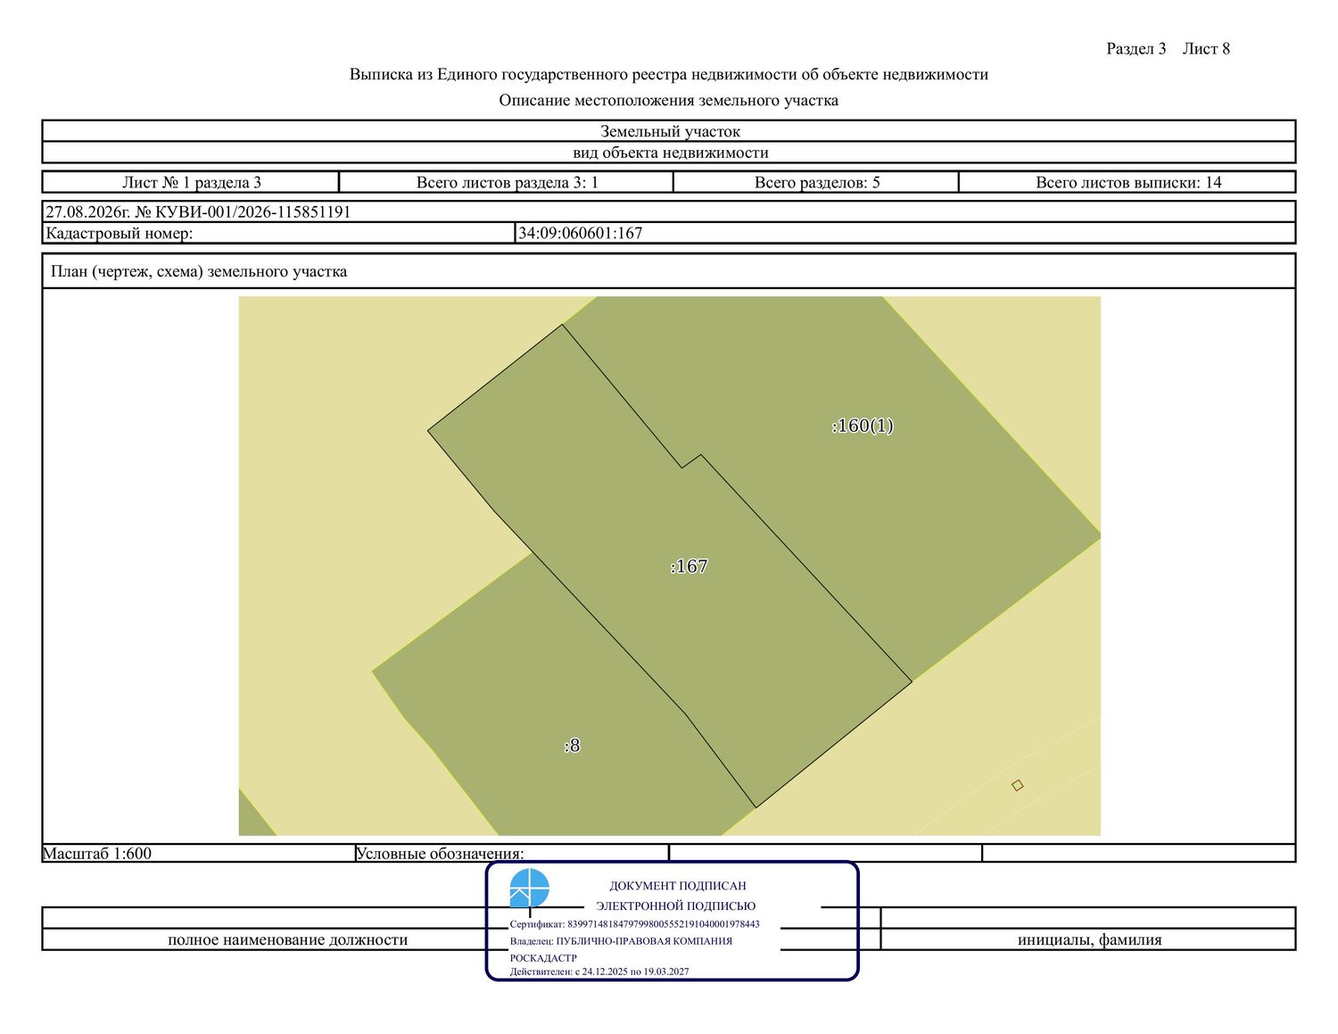
Task: Select the "Земельный участок" table cell
Action: [669, 131]
